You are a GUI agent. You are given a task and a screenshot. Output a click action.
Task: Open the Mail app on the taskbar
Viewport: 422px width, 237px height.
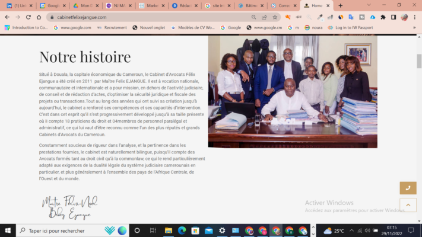209,230
